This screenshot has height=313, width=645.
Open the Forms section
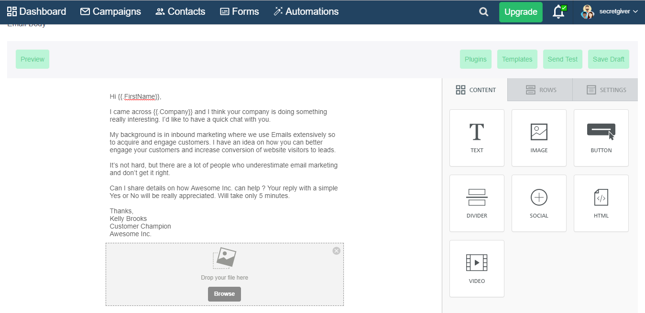point(239,11)
